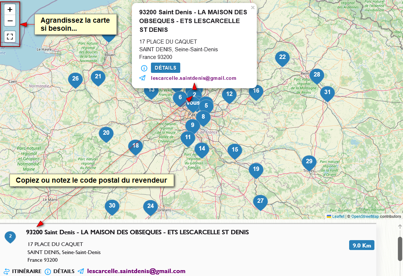403x276 pixels.
Task: Click the Leaflet attribution link
Action: coord(338,217)
